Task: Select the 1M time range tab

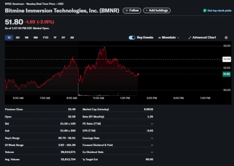Action: [x=26, y=37]
